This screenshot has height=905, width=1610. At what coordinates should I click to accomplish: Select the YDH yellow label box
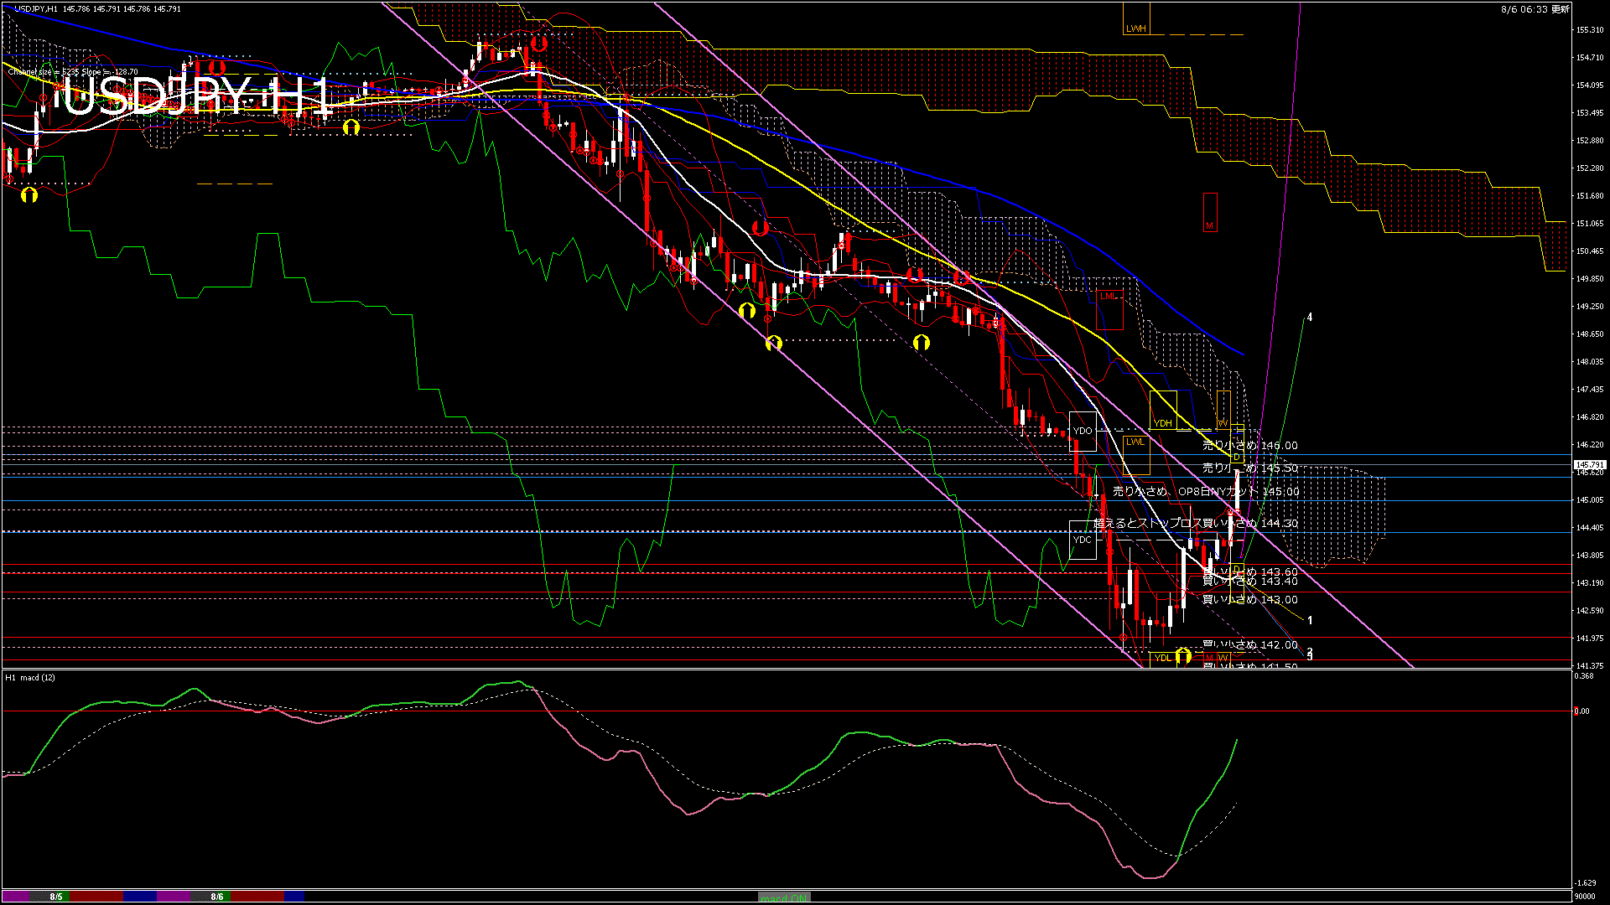(1162, 423)
